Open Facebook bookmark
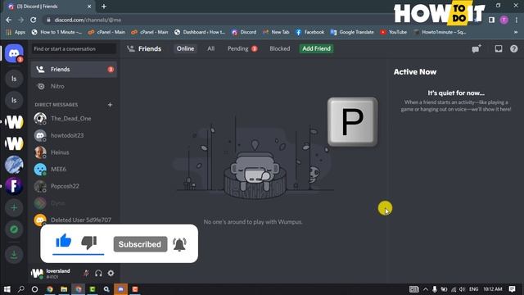 pyautogui.click(x=309, y=32)
